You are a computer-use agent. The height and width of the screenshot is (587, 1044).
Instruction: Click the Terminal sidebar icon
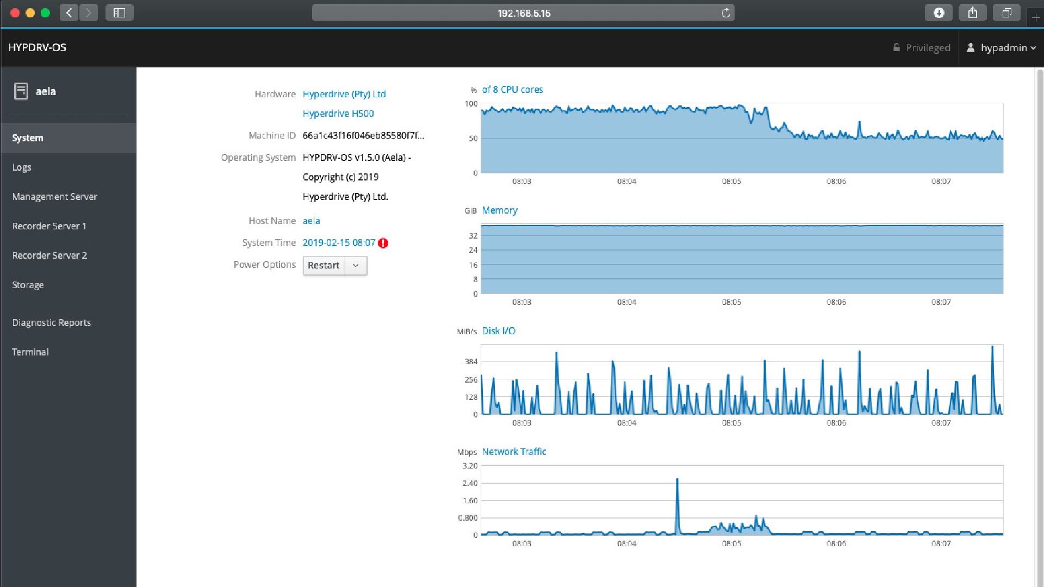30,352
